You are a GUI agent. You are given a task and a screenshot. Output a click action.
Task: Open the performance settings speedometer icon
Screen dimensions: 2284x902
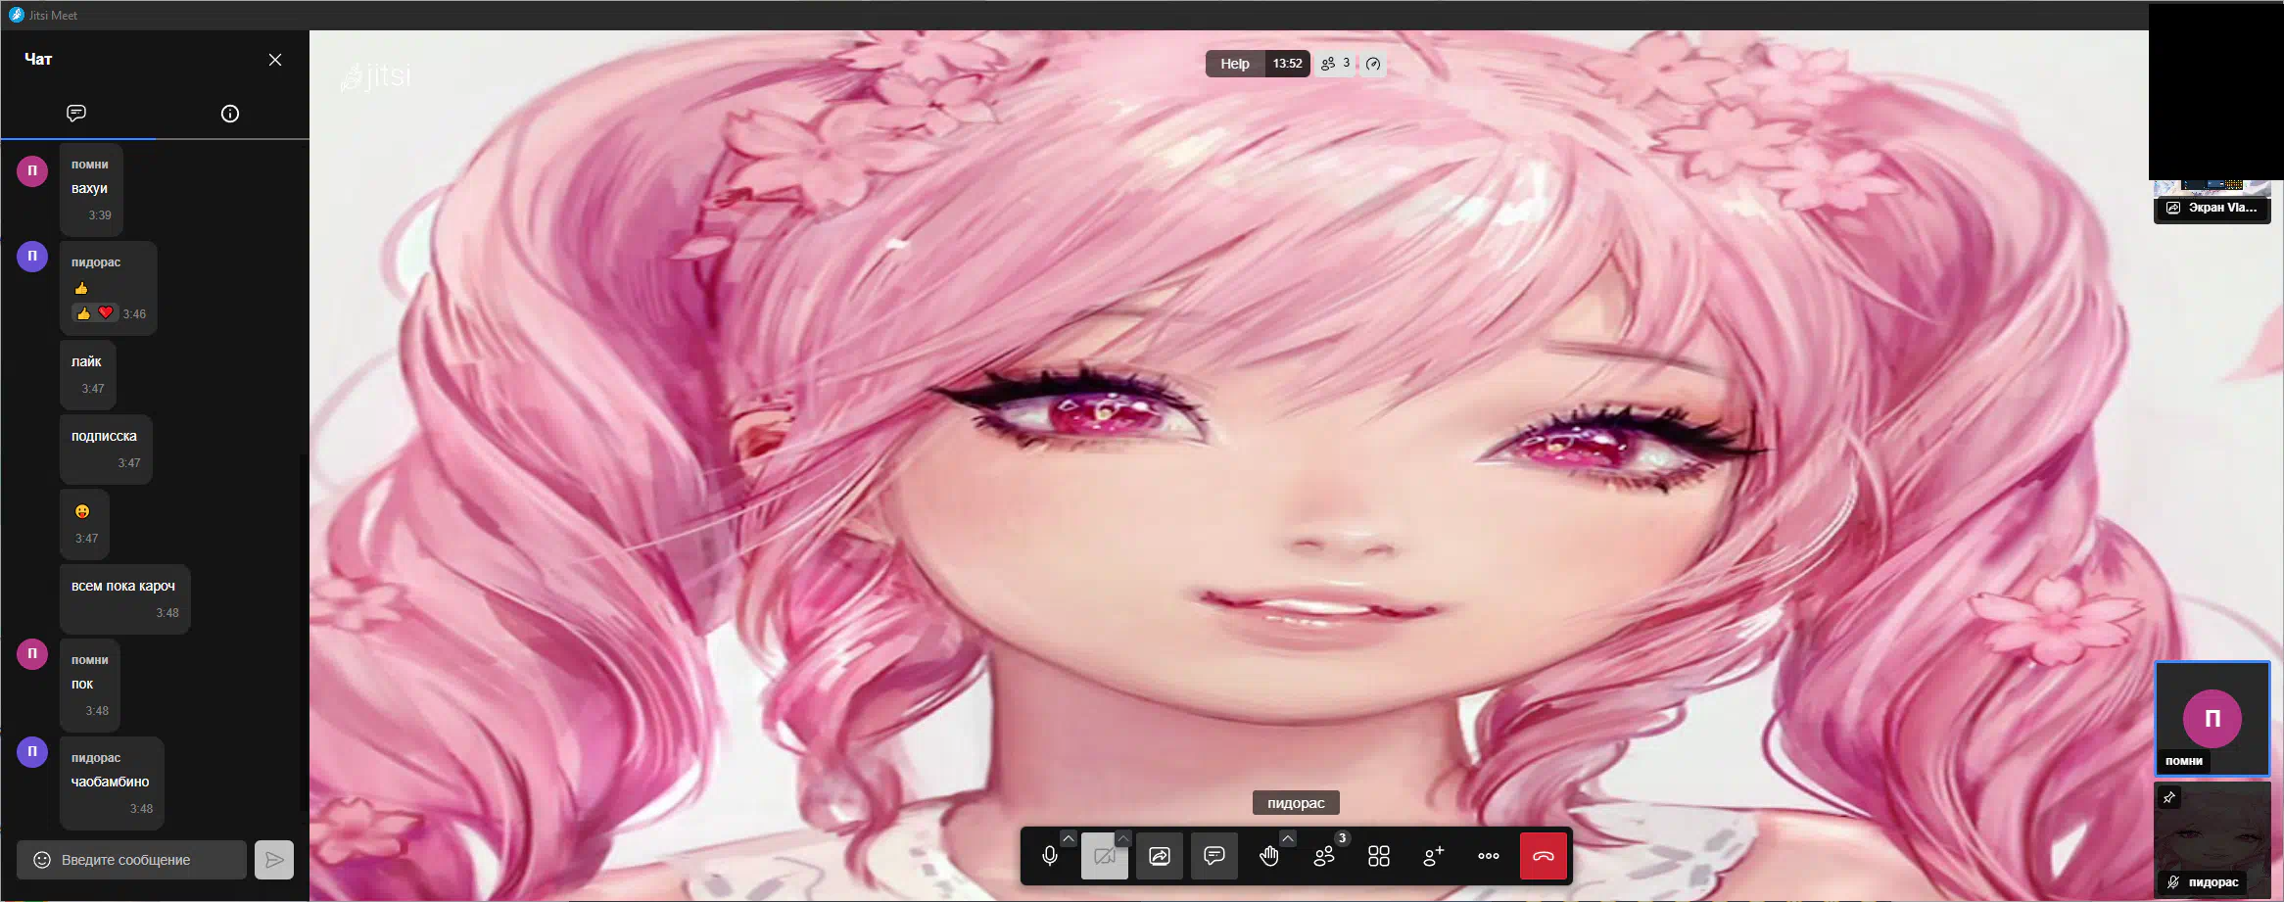1373,64
